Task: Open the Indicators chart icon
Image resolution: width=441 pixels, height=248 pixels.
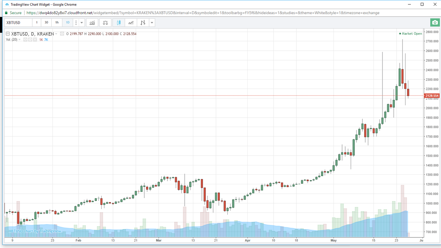Action: coord(92,23)
